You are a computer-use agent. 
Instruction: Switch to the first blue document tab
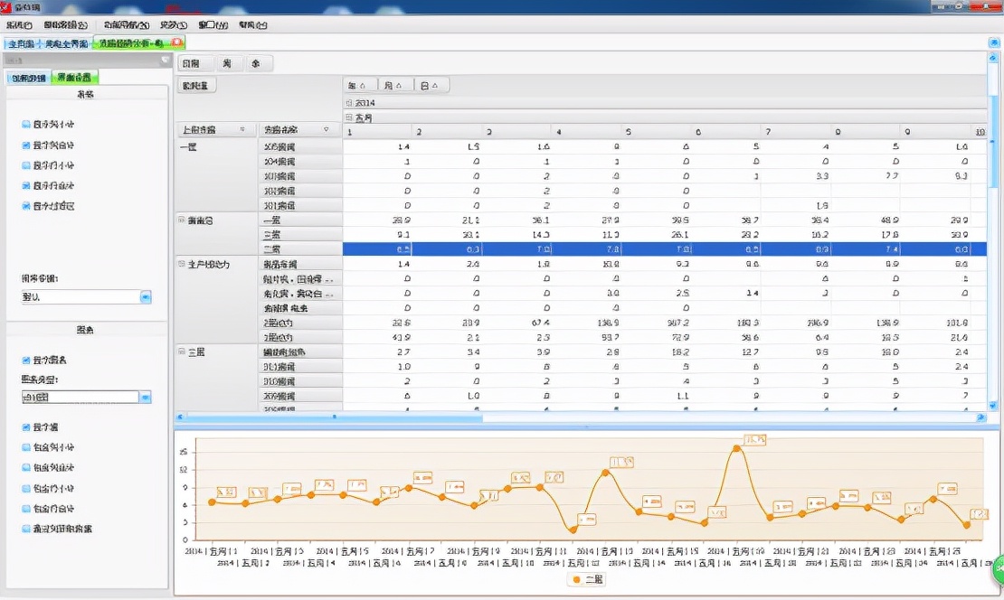(21, 43)
